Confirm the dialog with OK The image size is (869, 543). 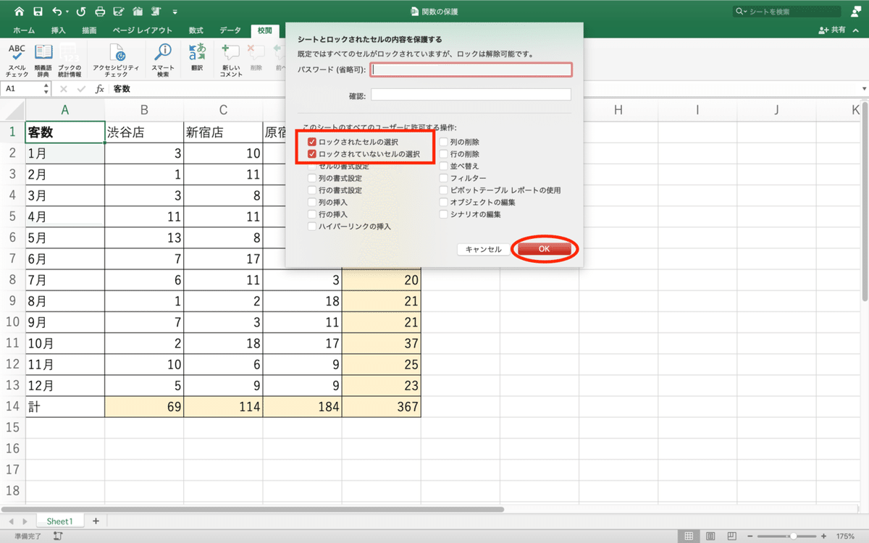544,248
